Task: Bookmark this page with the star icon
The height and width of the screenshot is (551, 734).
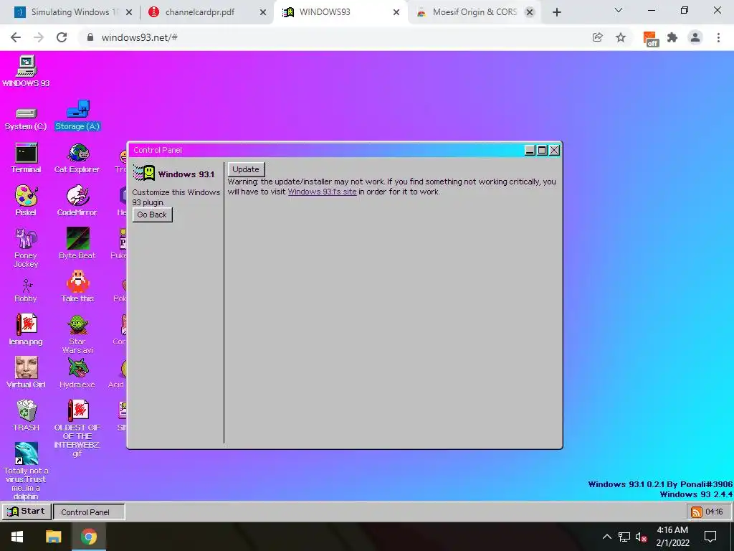Action: pyautogui.click(x=621, y=37)
